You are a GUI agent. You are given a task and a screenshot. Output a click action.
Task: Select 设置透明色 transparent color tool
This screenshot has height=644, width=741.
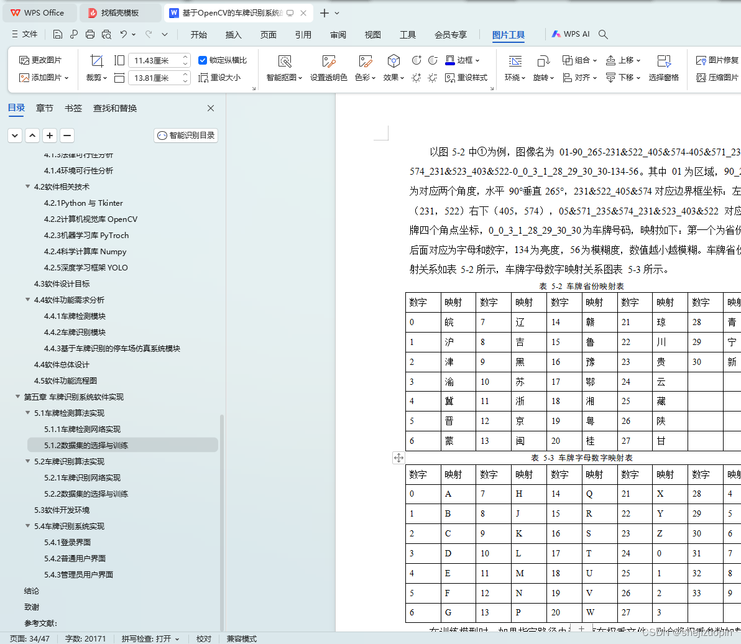click(x=328, y=68)
